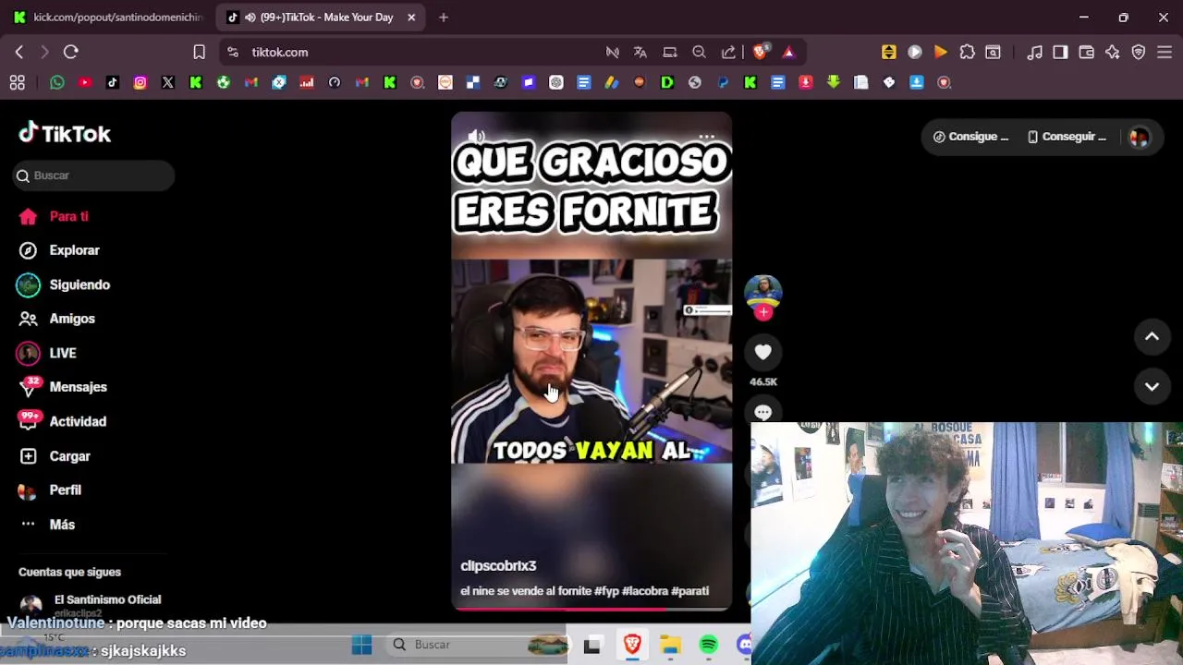The height and width of the screenshot is (665, 1183).
Task: Click the #parati hashtag
Action: click(x=690, y=591)
